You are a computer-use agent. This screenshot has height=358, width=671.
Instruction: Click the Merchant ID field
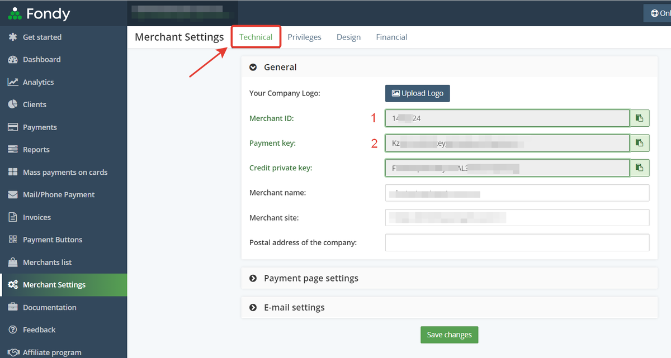pos(507,118)
